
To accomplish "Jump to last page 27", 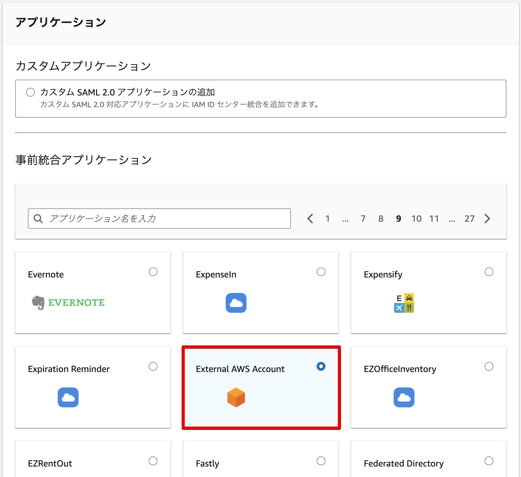I will [470, 219].
